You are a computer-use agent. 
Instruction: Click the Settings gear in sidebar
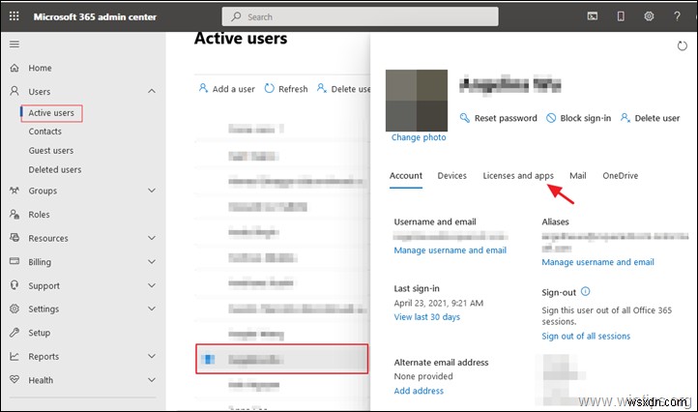click(15, 309)
